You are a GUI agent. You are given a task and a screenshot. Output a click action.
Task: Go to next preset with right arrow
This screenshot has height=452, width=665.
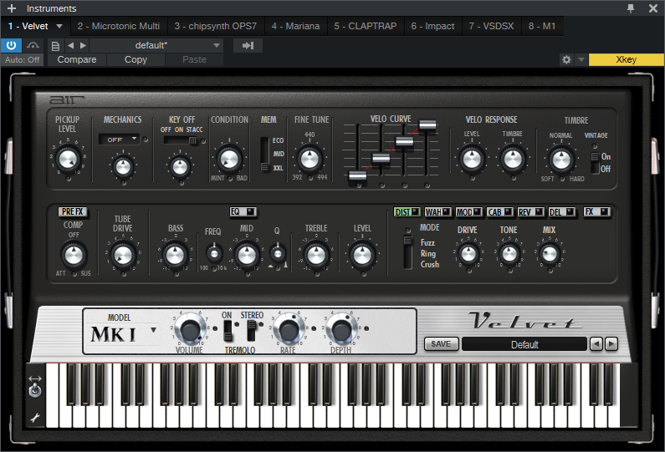(83, 45)
